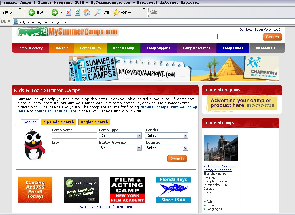Click the orange Search button in the header
The image size is (295, 215).
(273, 37)
